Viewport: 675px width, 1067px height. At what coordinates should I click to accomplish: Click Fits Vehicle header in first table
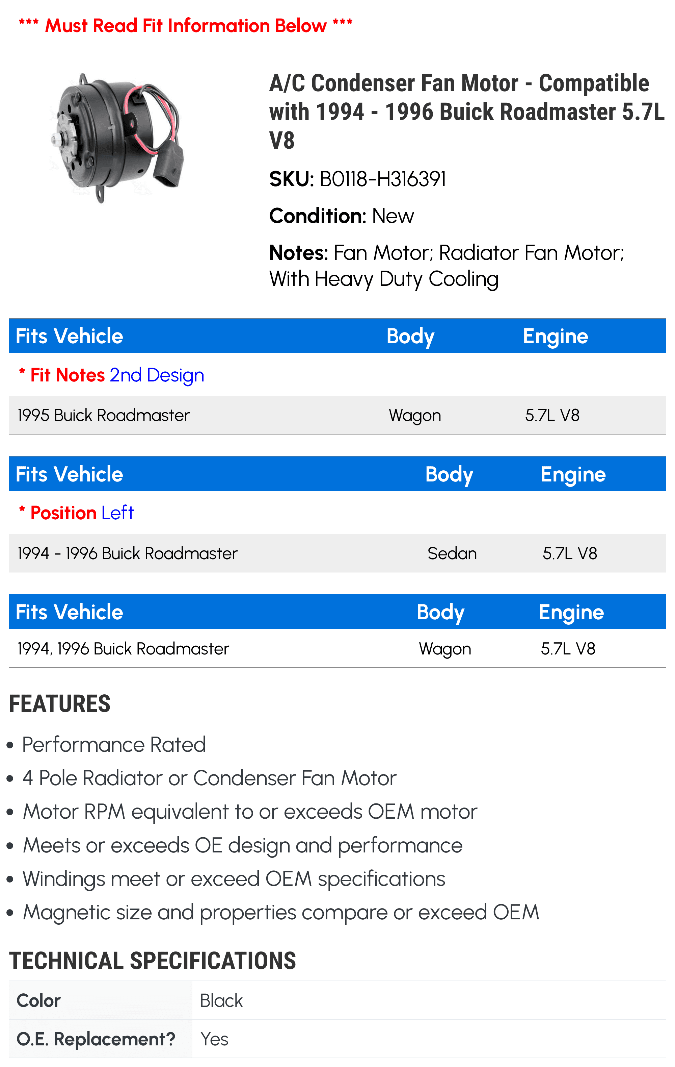coord(70,336)
